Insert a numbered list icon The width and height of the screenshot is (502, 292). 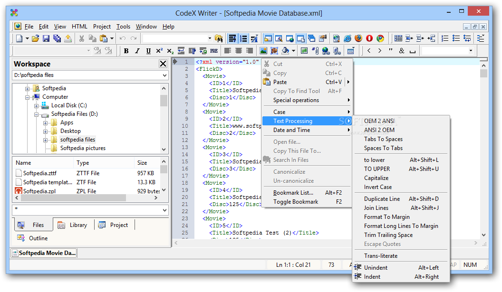pyautogui.click(x=445, y=39)
